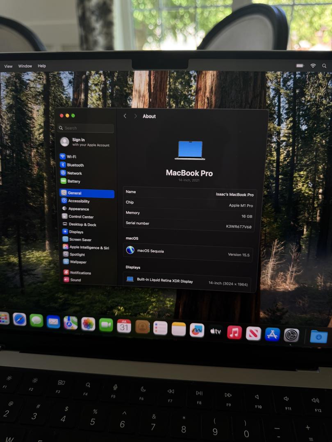
Task: Open Contacts from the Dock
Action: tap(142, 327)
